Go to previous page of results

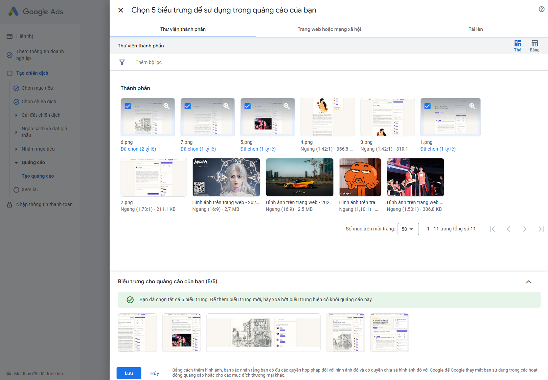[x=508, y=229]
